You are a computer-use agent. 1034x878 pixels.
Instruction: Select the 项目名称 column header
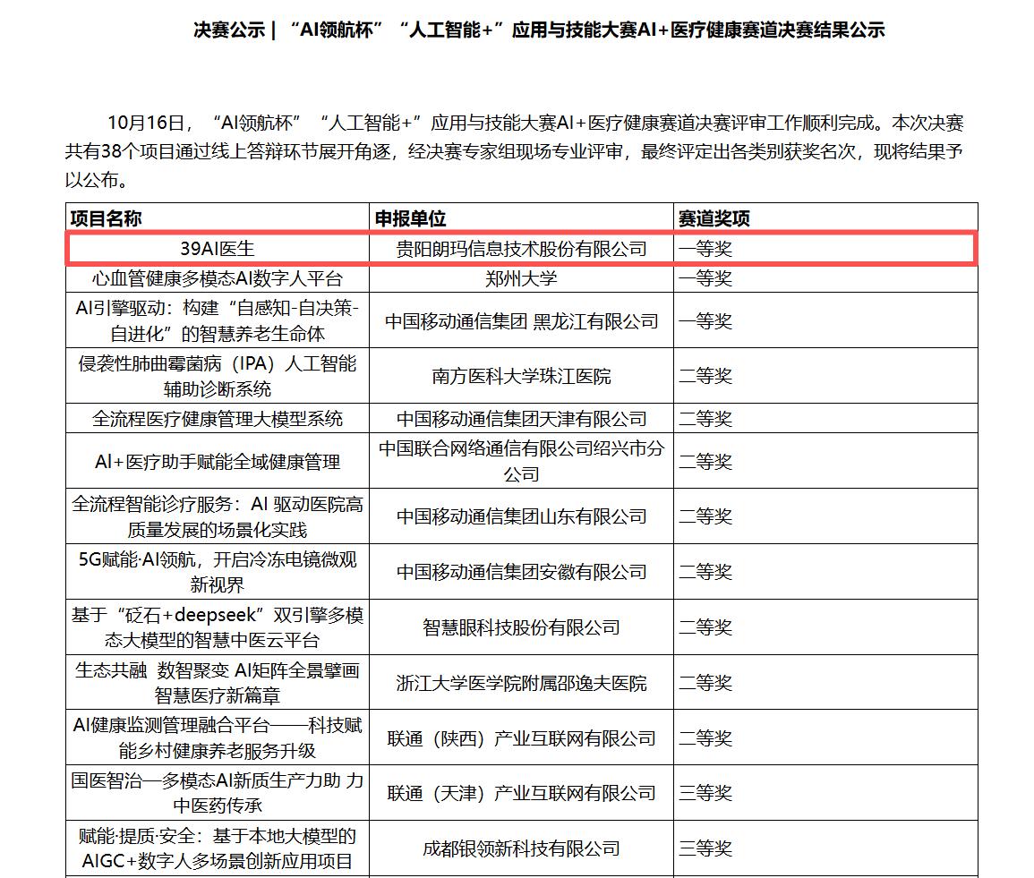coord(106,218)
